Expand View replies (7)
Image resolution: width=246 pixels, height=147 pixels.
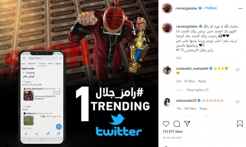click(198, 90)
